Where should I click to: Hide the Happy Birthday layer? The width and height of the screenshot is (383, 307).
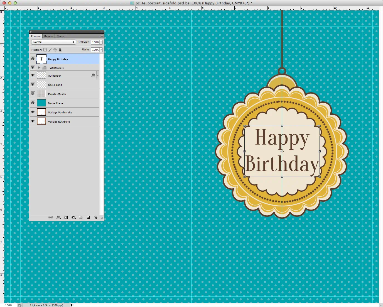(33, 59)
